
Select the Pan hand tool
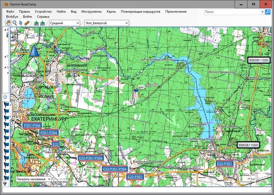pyautogui.click(x=9, y=23)
